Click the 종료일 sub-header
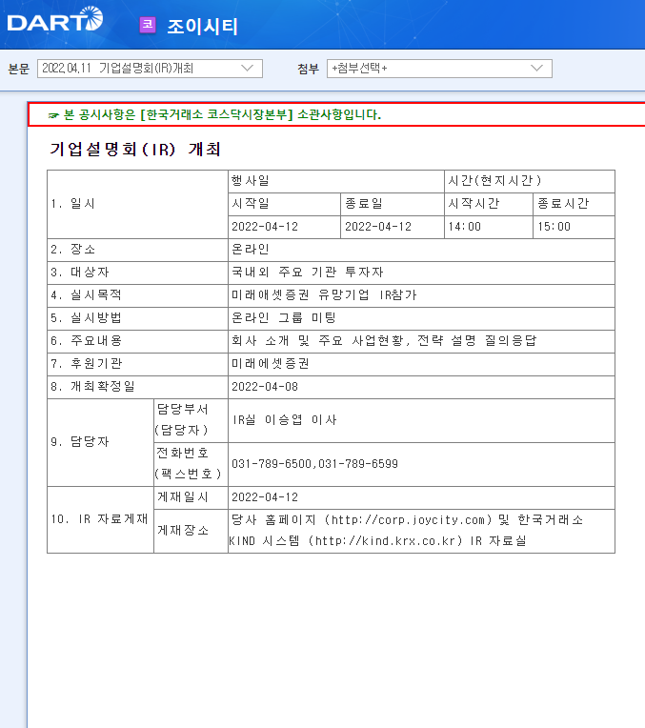The image size is (645, 728). pyautogui.click(x=393, y=204)
